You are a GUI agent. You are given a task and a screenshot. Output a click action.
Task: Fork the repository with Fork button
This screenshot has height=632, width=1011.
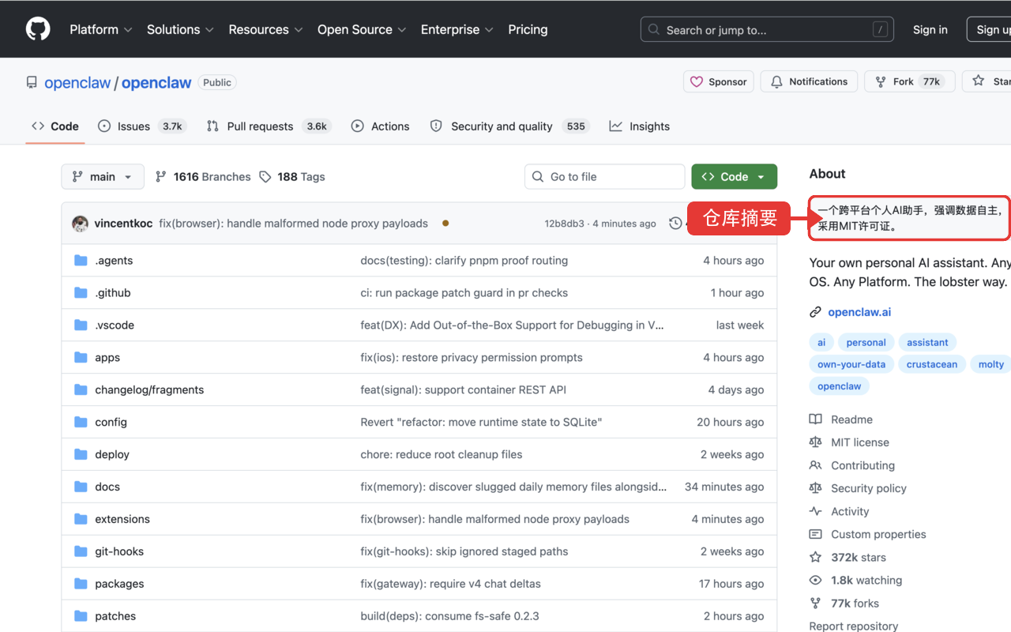point(910,81)
